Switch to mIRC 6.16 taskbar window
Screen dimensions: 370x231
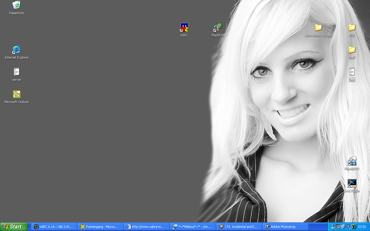54,227
